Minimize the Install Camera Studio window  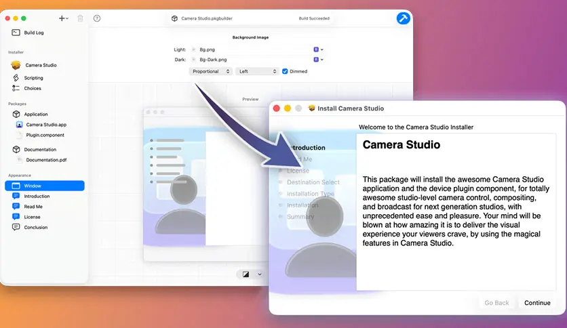[288, 108]
